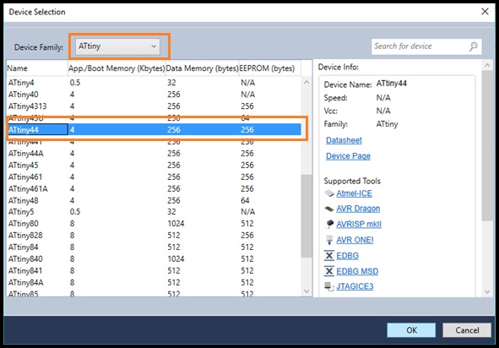Sort by Data Memory column header
The width and height of the screenshot is (499, 348).
[202, 68]
